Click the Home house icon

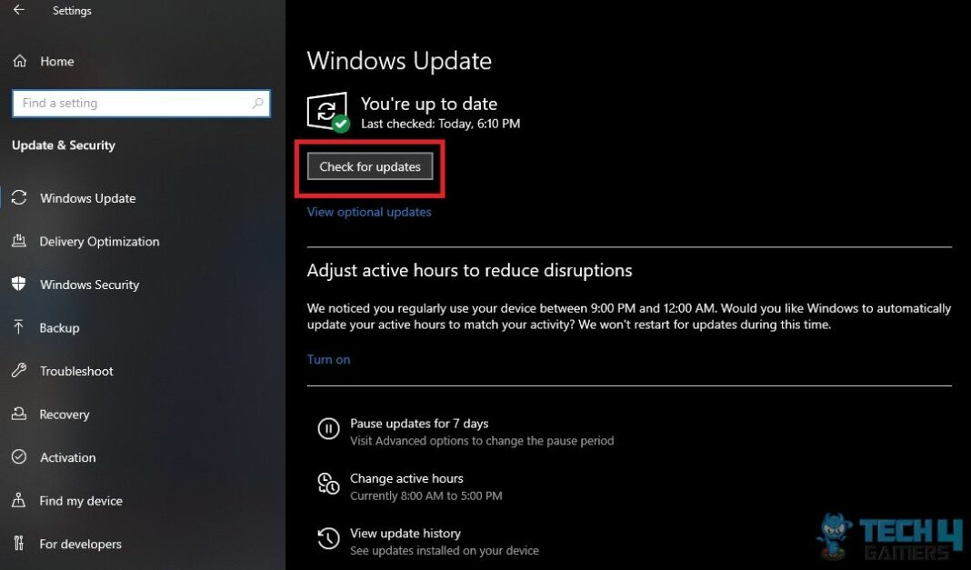pyautogui.click(x=20, y=61)
